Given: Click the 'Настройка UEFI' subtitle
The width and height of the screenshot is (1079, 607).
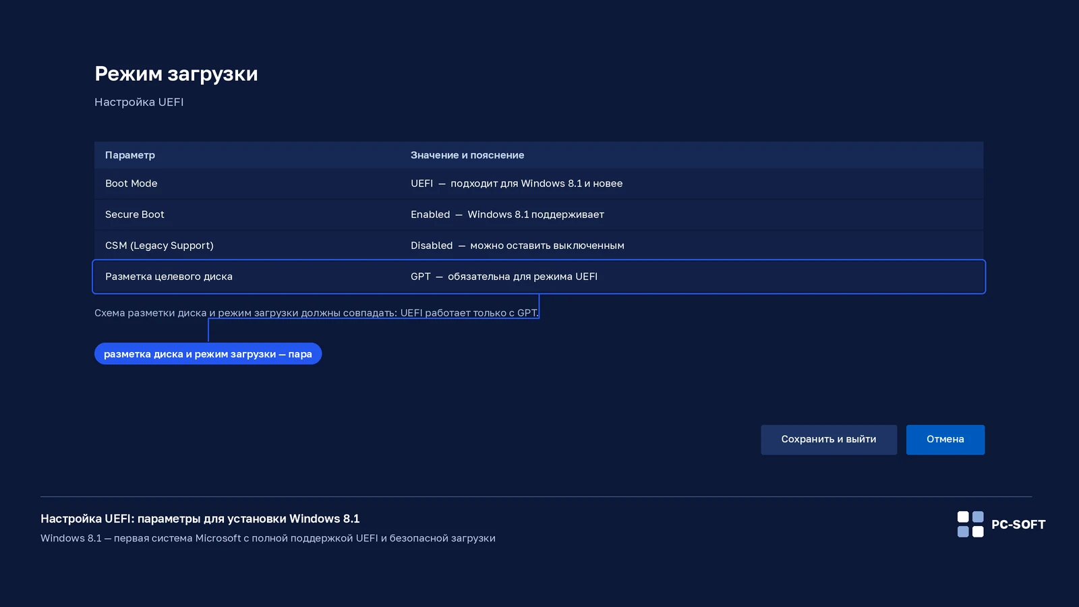Looking at the screenshot, I should [139, 102].
